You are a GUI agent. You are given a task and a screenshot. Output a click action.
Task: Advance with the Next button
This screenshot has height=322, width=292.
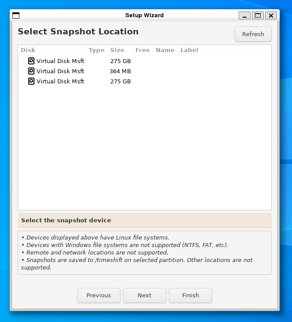pyautogui.click(x=145, y=295)
